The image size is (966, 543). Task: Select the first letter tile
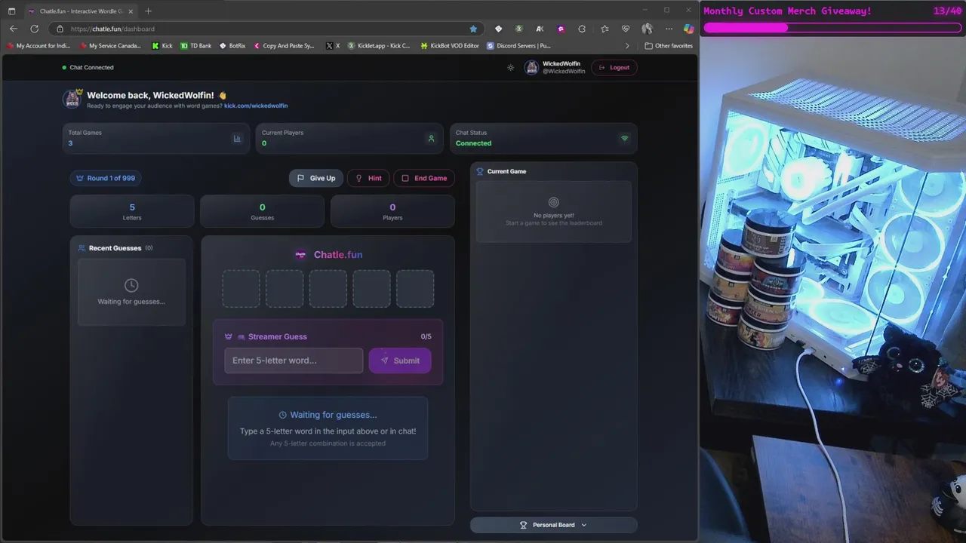tap(241, 289)
